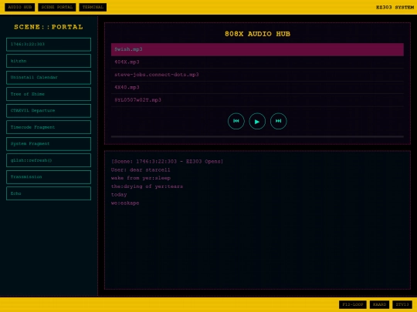Select the 4X40.mp3 track
Screen dimensions: 417x312
(x=257, y=88)
